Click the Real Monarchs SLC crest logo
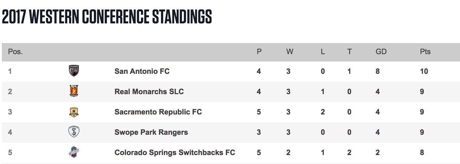Viewport: 460px width, 164px height. [x=74, y=91]
